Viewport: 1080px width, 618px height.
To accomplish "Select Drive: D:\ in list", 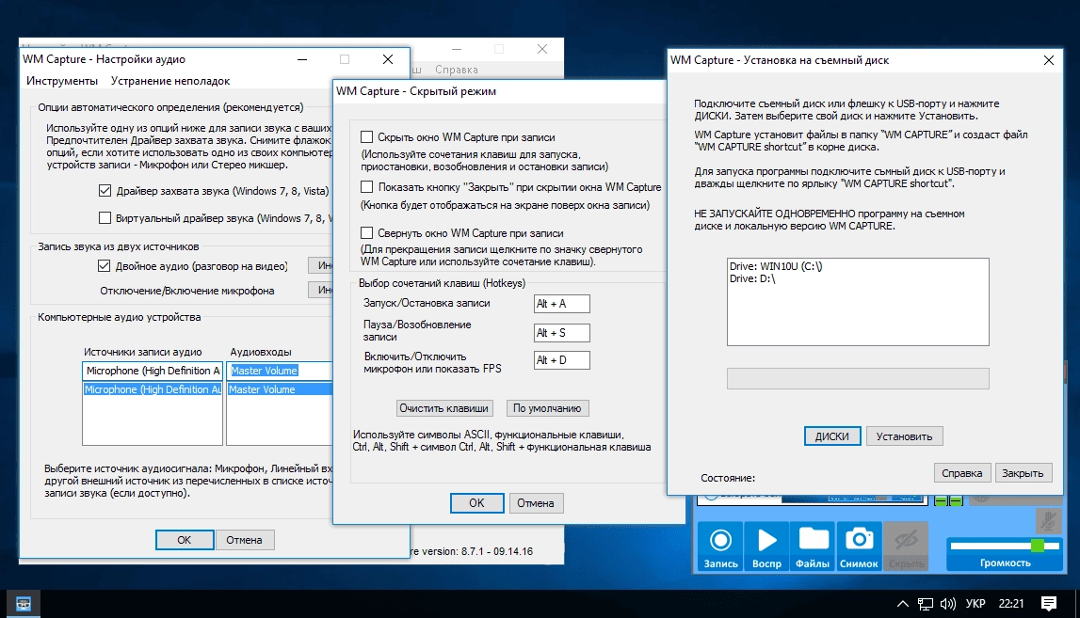I will point(752,278).
